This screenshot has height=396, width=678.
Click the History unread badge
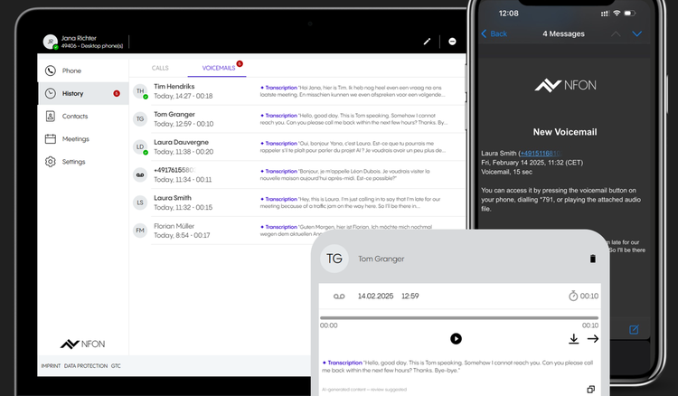(x=117, y=93)
